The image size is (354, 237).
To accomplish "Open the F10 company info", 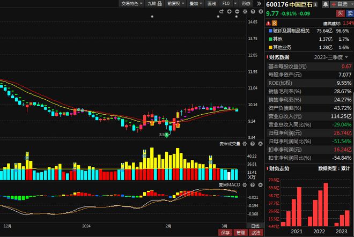I will (x=226, y=3).
